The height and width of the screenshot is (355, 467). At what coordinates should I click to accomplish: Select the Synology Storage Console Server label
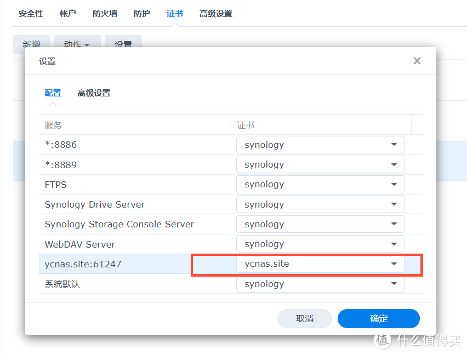[119, 225]
